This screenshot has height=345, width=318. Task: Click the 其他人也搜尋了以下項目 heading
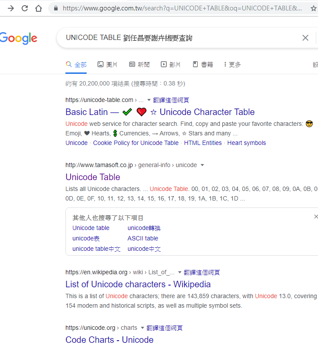[108, 218]
